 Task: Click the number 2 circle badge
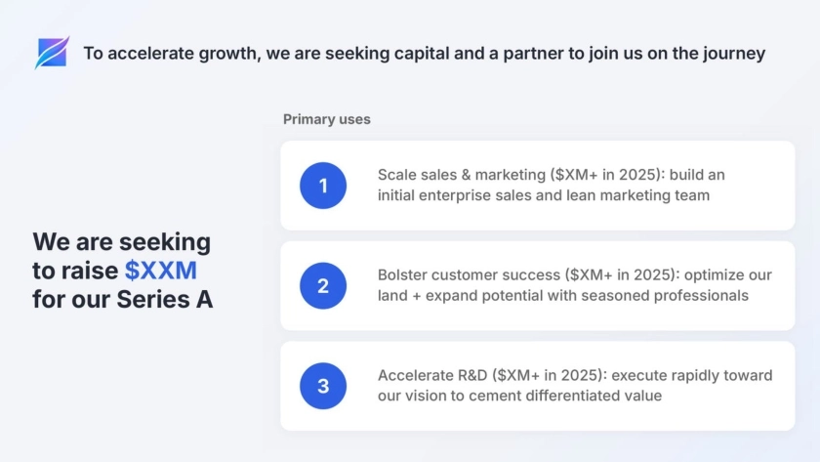pyautogui.click(x=323, y=286)
